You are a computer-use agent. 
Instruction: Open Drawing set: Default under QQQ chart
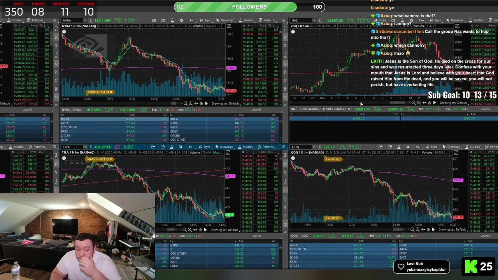[x=452, y=229]
